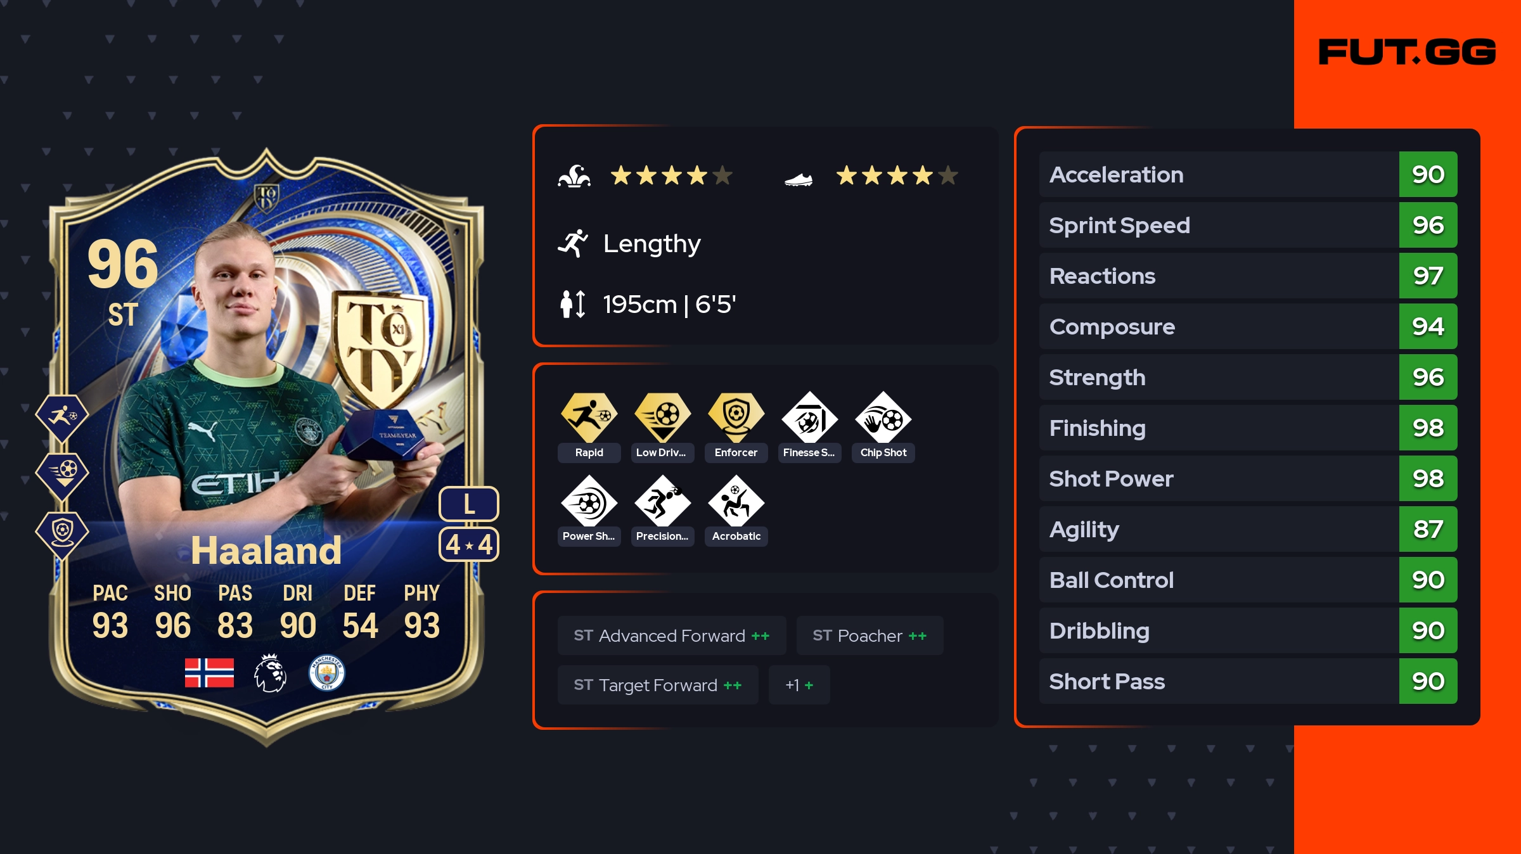The width and height of the screenshot is (1521, 854).
Task: Click the Manchester City club badge
Action: [x=327, y=673]
